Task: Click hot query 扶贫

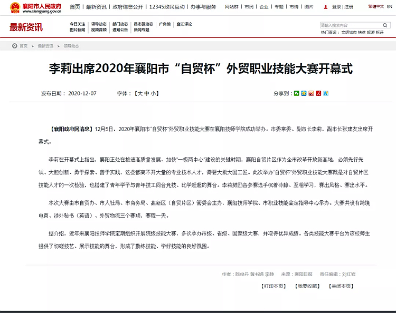Action: coord(362,33)
